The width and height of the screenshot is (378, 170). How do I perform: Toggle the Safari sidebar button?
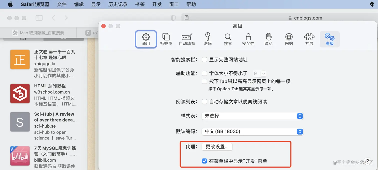coord(39,18)
